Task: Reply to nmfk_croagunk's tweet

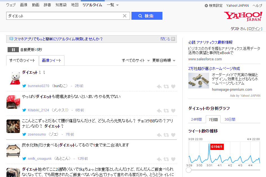Action: [x=159, y=159]
